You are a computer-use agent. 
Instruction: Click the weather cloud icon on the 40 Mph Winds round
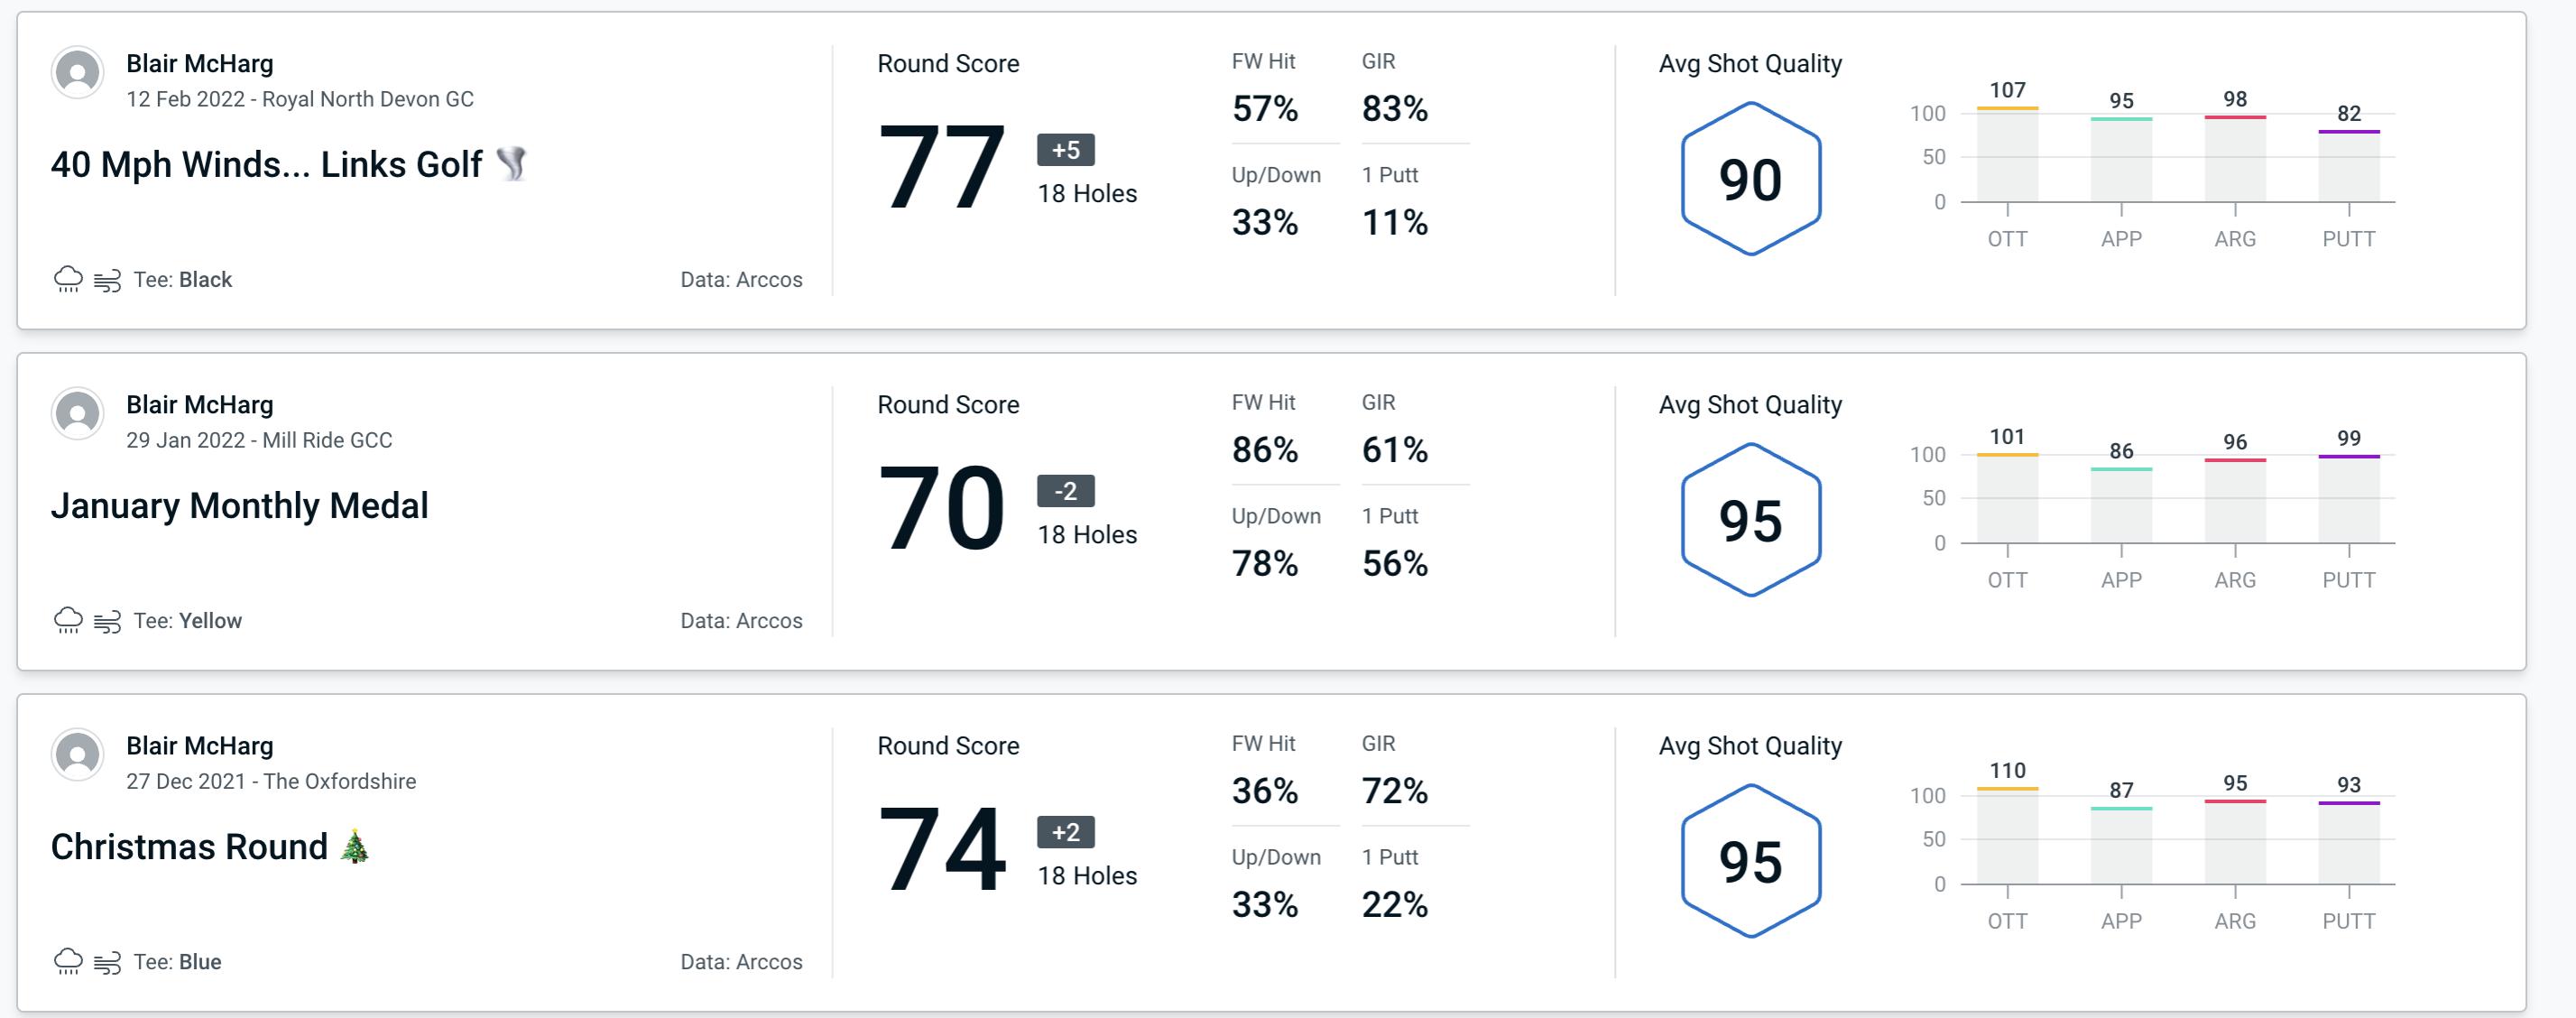(66, 276)
